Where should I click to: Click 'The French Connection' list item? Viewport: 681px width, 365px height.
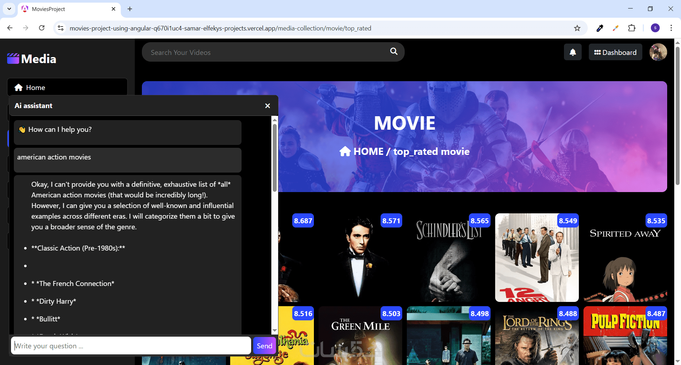coord(73,283)
